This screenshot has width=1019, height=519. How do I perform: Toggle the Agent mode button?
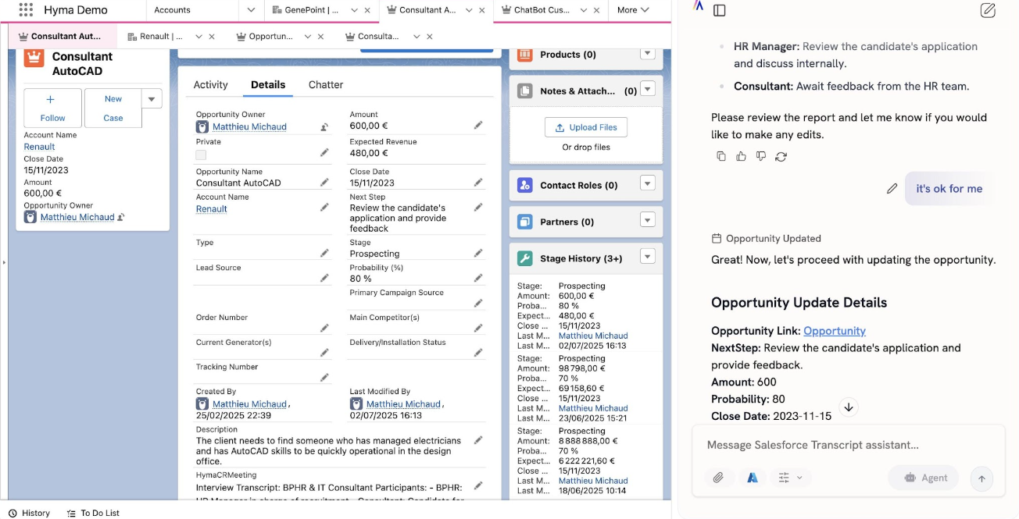pos(924,478)
